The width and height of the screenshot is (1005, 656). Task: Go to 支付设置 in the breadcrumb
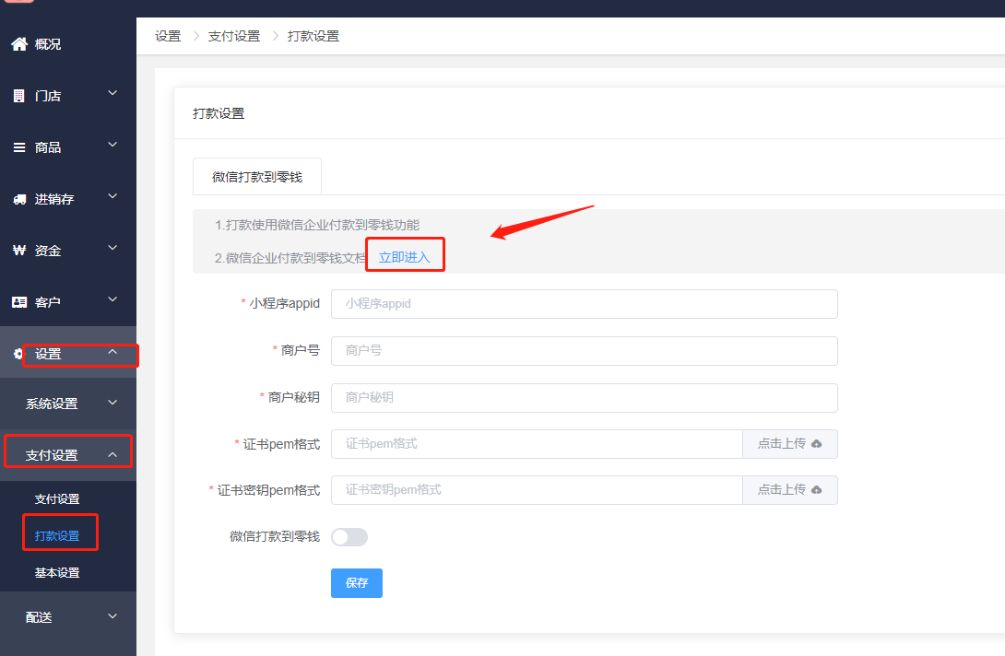click(234, 36)
